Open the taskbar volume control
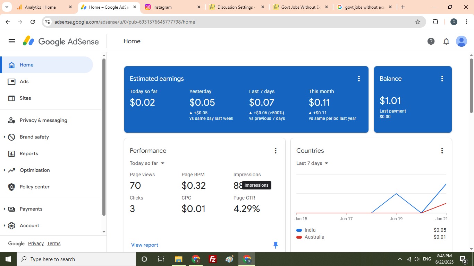Viewport: 474px width, 266px height. tap(416, 259)
